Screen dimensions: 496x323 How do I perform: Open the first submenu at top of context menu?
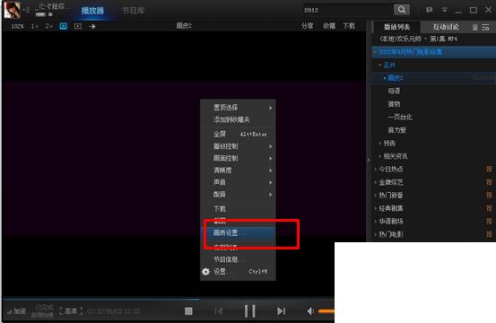point(239,108)
